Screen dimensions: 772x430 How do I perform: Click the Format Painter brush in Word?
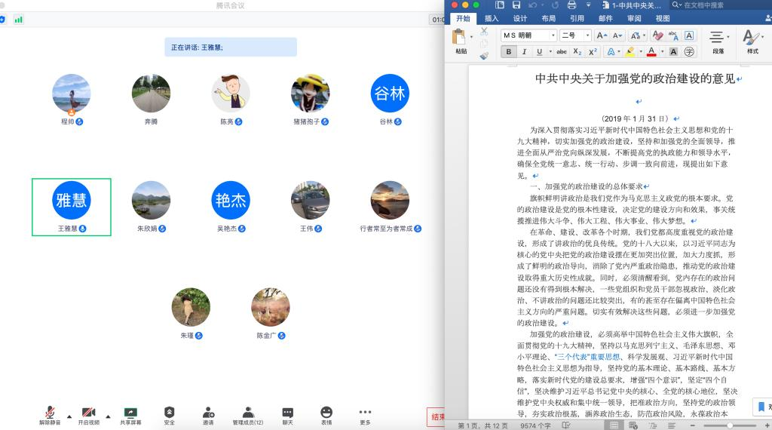[x=484, y=55]
